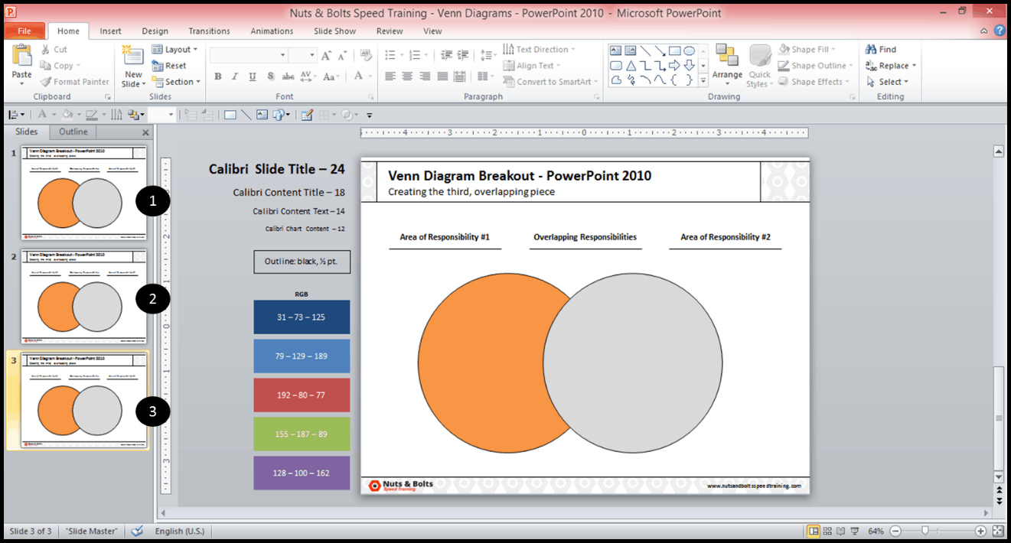Apply Underline formatting
Screen dimensions: 1011x543
click(251, 76)
